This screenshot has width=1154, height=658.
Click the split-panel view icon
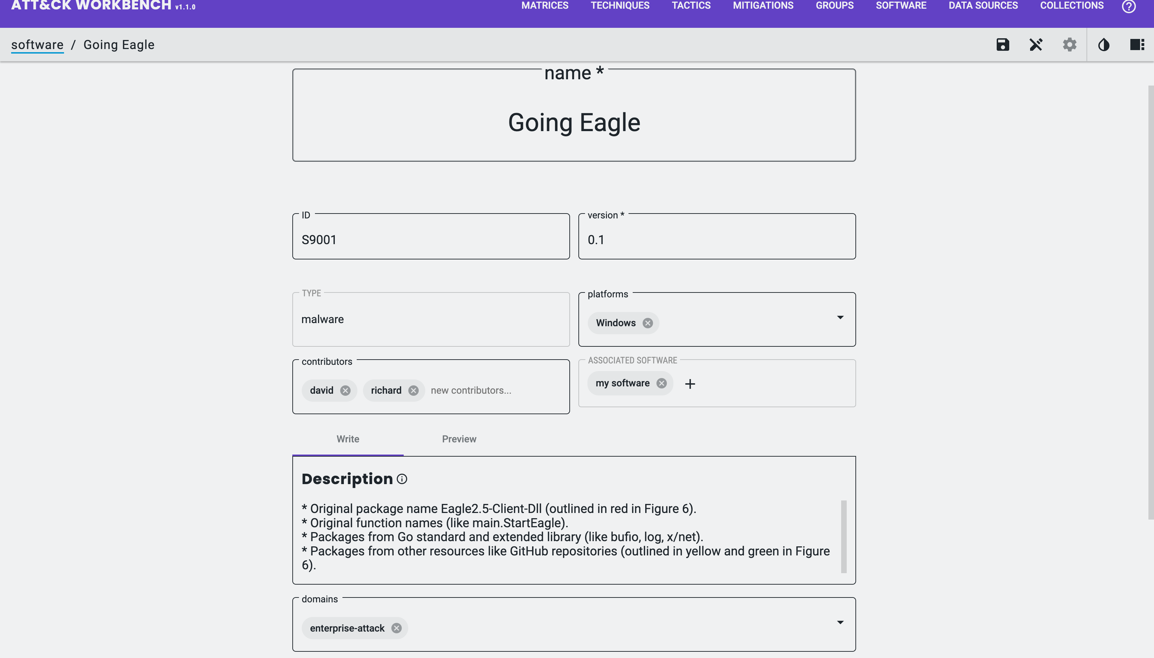pos(1138,44)
